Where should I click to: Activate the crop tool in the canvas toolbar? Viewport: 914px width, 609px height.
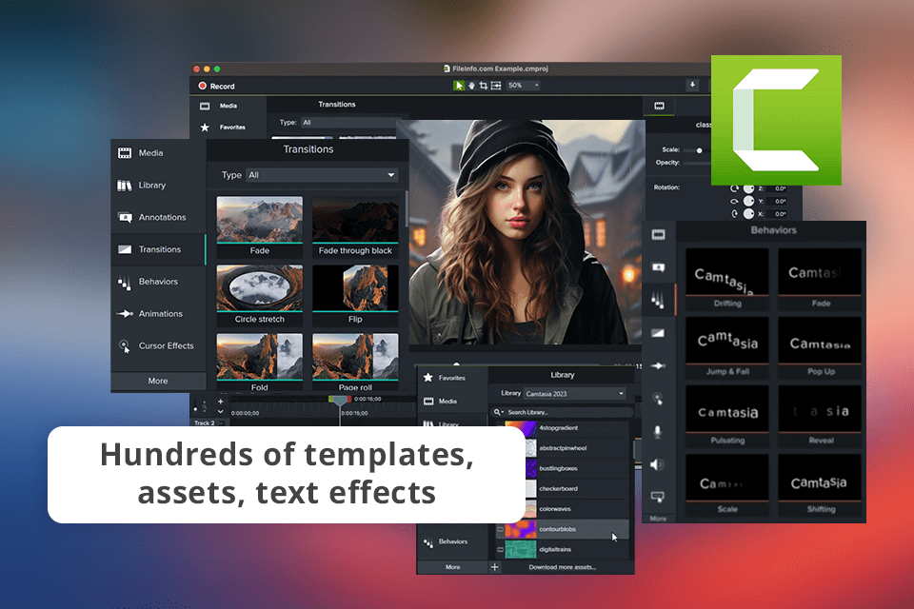pos(484,86)
